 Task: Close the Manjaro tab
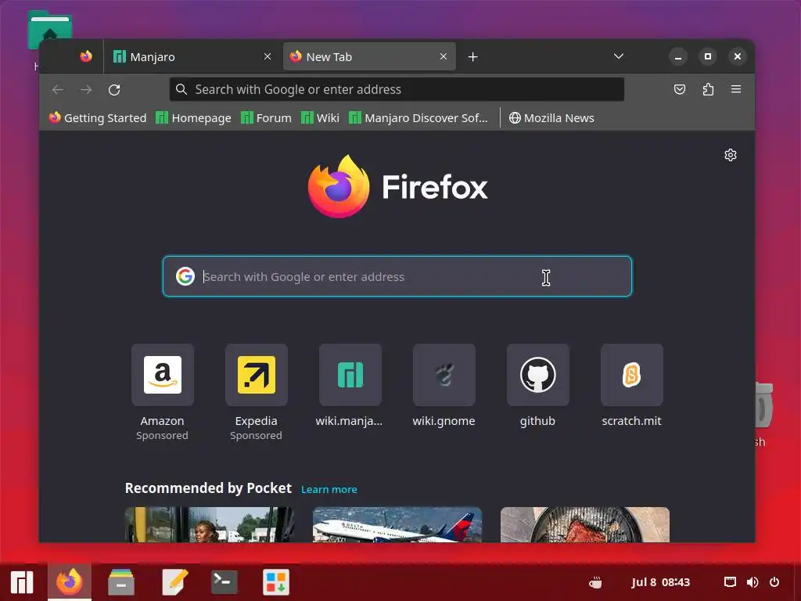coord(268,56)
